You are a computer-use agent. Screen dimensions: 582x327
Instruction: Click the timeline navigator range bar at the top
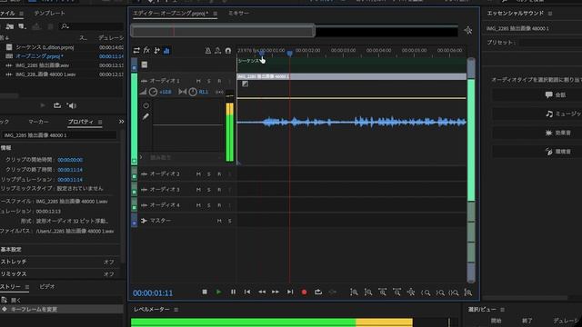tap(223, 31)
